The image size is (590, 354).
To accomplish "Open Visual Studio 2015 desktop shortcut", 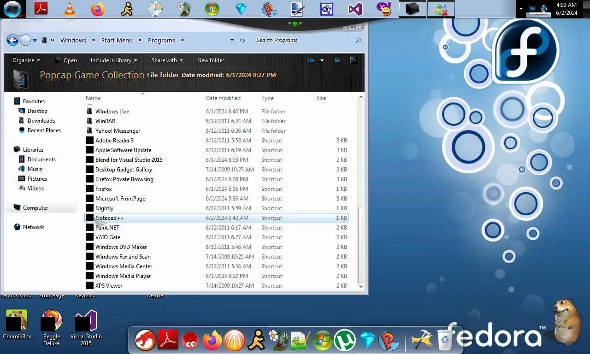I will (86, 328).
